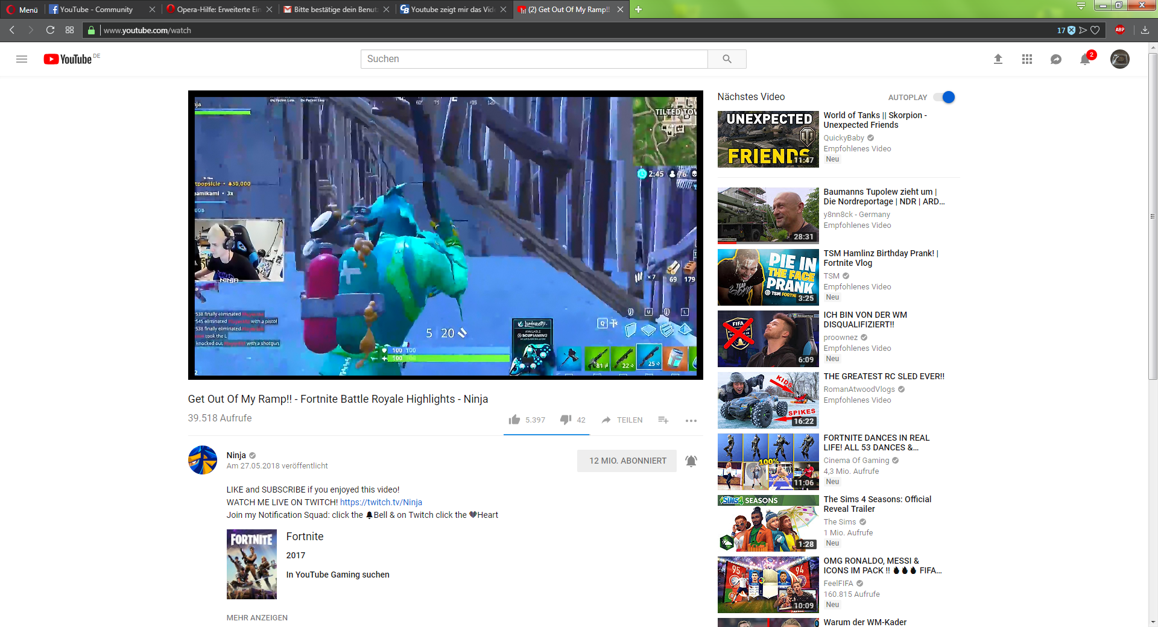
Task: Go back in browser history
Action: click(x=12, y=30)
